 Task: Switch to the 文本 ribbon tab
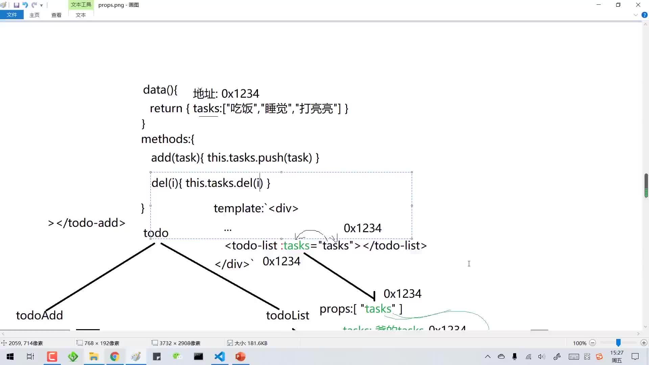coord(81,15)
